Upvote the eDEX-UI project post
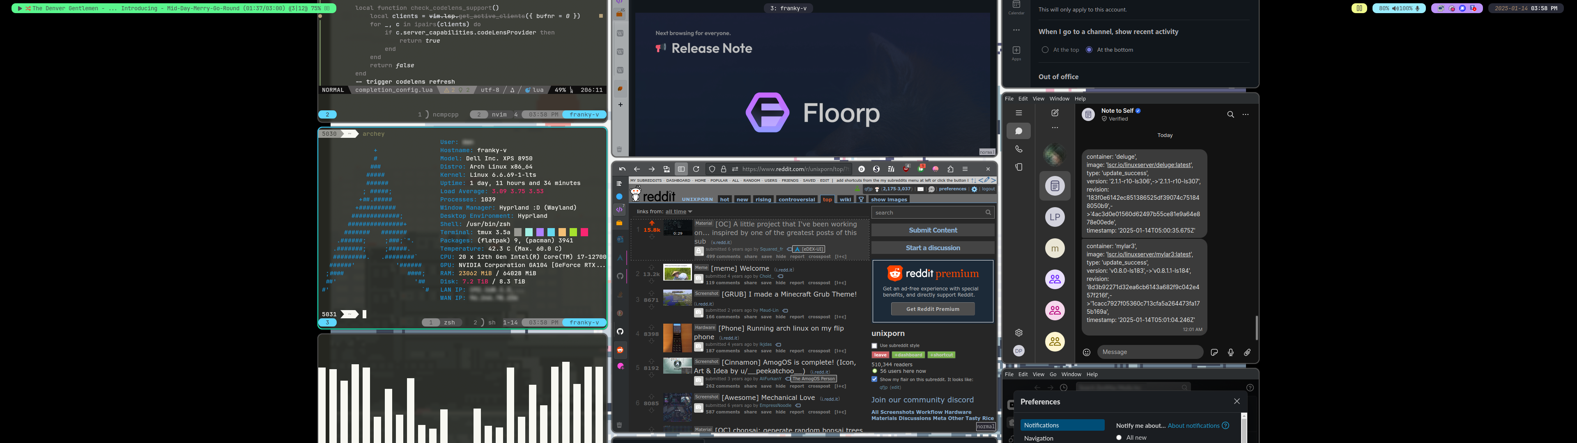 pos(651,223)
